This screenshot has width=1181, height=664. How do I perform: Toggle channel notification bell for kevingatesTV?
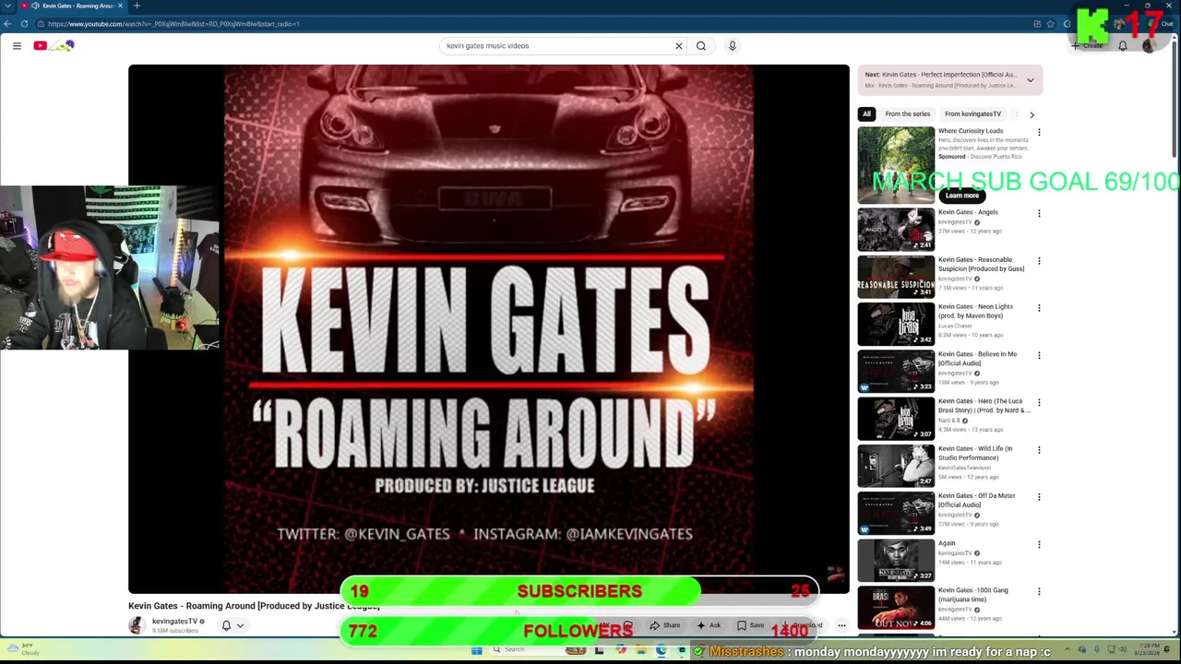[226, 625]
